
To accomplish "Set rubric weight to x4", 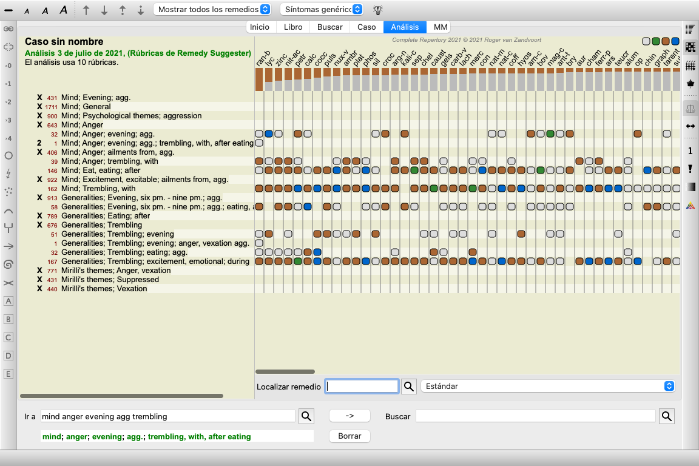I will click(8, 138).
